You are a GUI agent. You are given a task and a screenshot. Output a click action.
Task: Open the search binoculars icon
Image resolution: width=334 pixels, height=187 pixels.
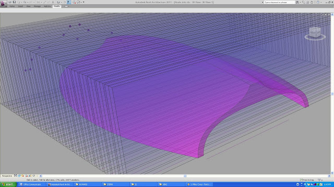coord(297,2)
